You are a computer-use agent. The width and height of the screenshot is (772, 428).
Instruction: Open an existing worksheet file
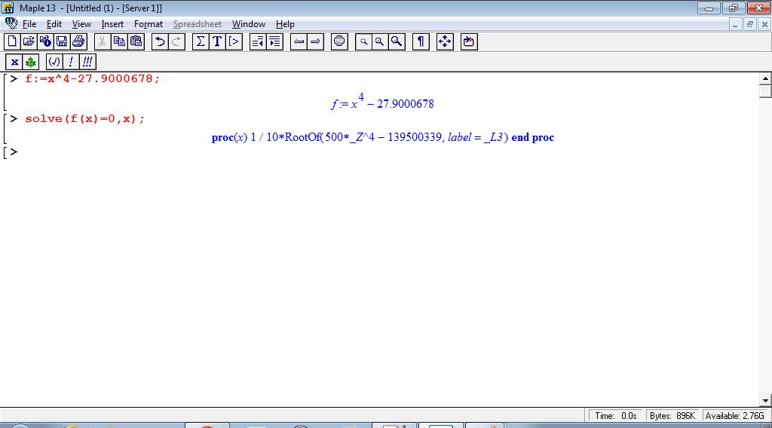click(x=29, y=41)
